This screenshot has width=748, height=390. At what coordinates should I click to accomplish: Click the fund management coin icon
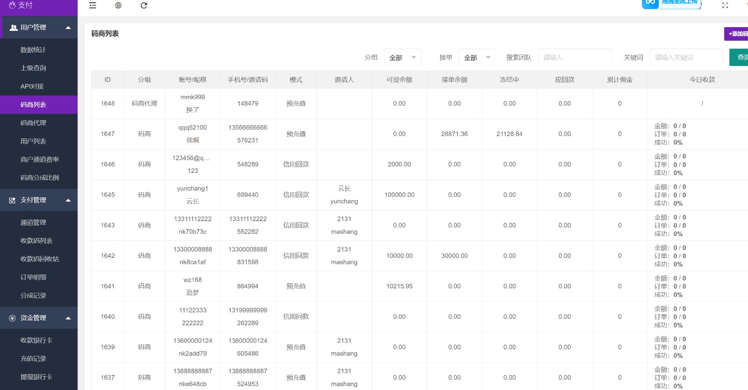point(12,318)
